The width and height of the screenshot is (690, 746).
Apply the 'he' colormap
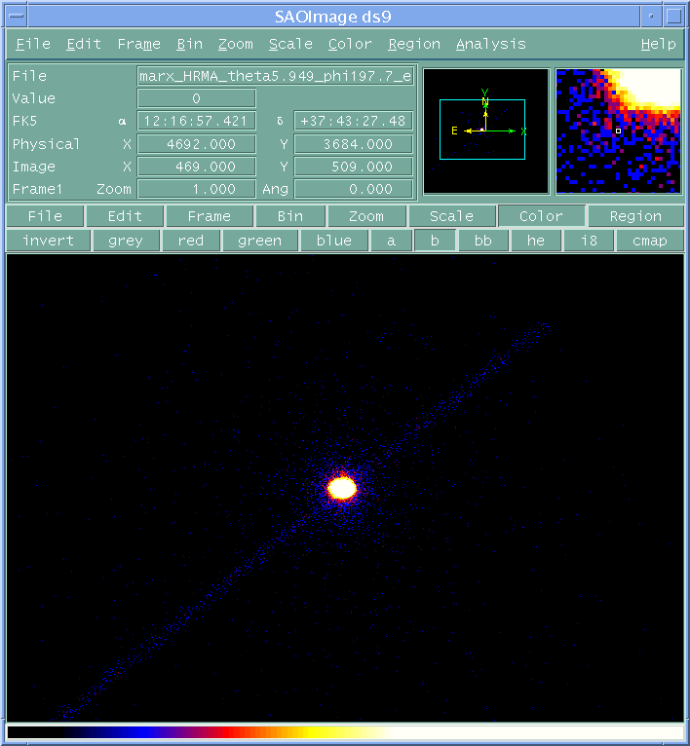coord(536,241)
